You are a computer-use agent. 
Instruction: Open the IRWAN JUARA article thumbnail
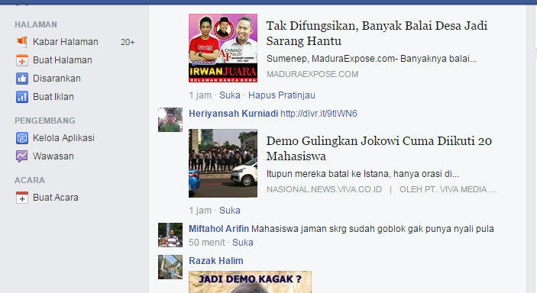point(223,48)
